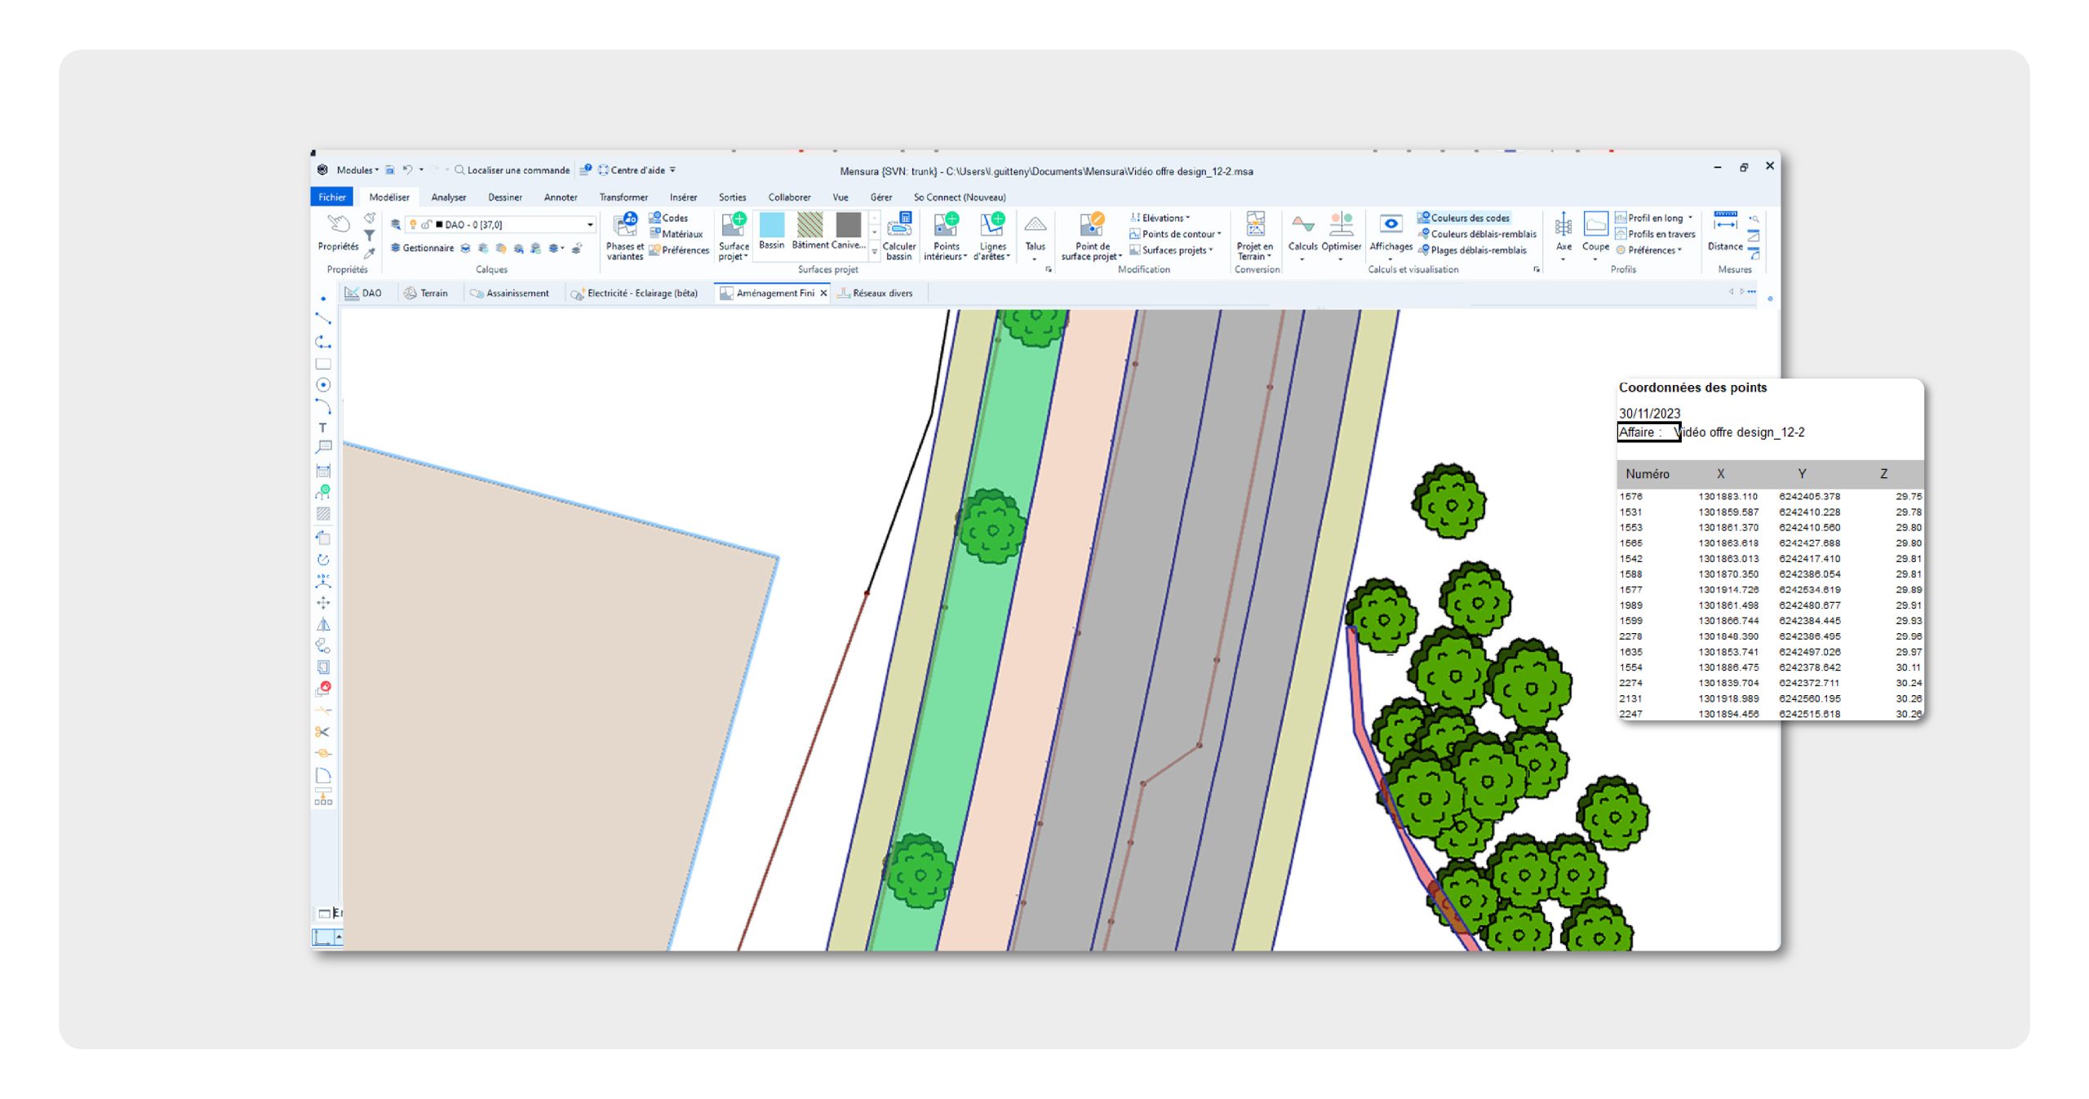Viewport: 2089px width, 1099px height.
Task: Toggle Couleurs déblais-remblais display
Action: coord(1476,234)
